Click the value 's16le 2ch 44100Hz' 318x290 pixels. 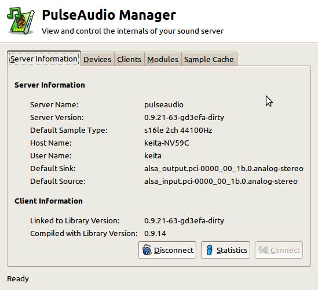(x=178, y=130)
